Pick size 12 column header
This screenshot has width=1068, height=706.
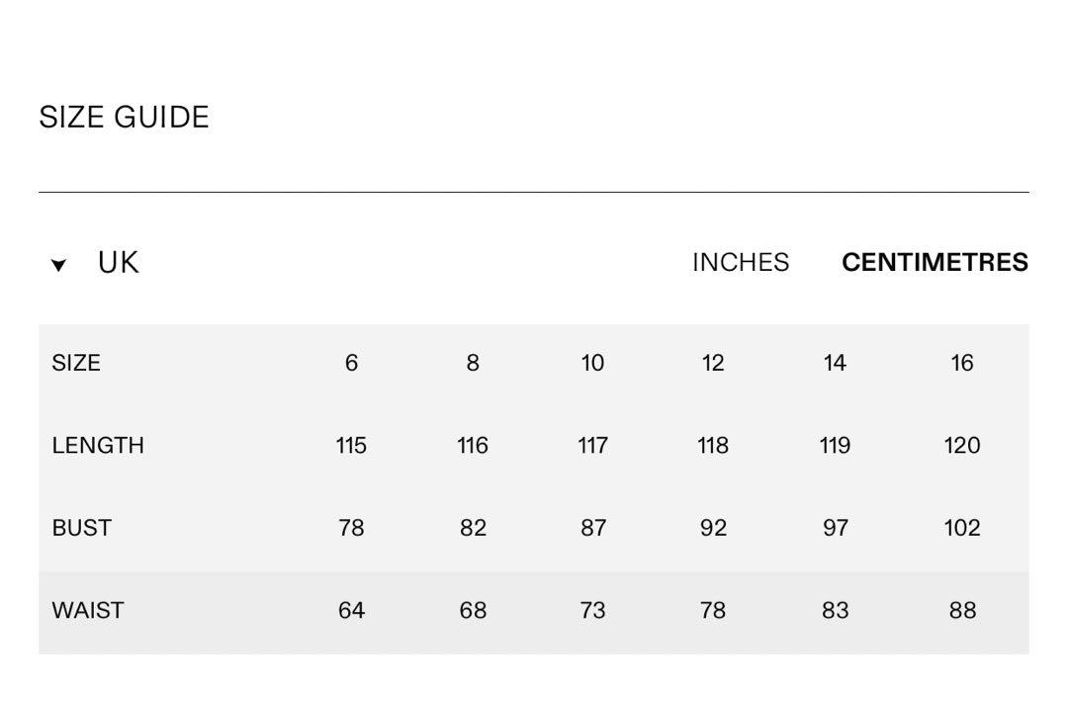(713, 363)
